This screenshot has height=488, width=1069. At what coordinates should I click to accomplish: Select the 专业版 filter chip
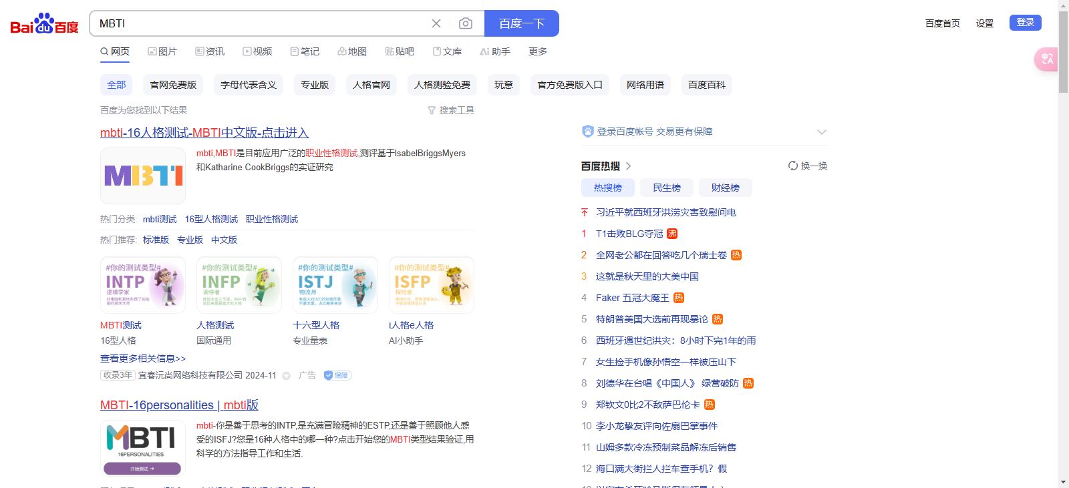(x=315, y=85)
